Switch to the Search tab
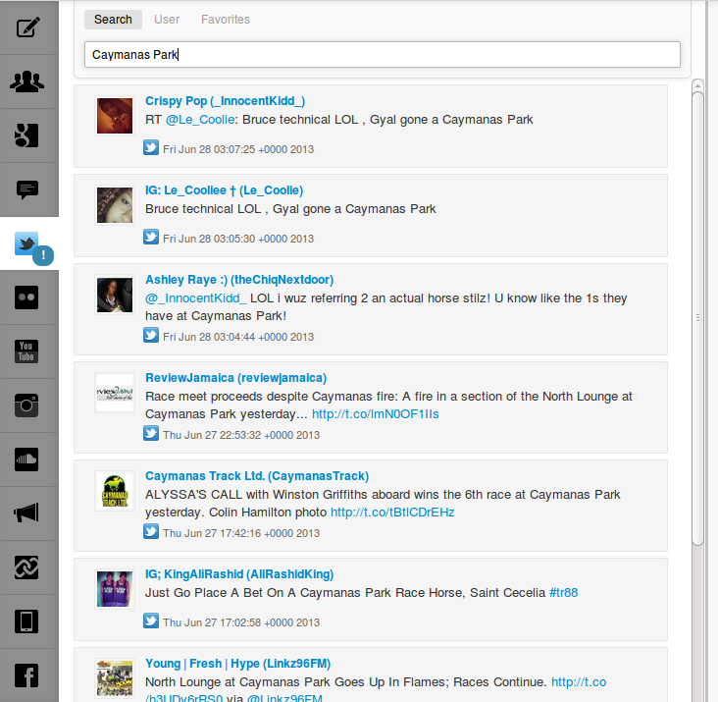The image size is (718, 702). [x=113, y=20]
